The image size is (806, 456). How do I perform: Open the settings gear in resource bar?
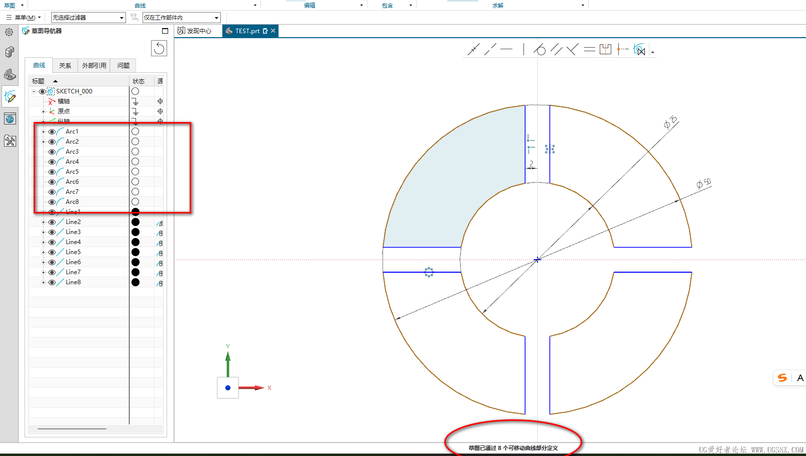[9, 32]
